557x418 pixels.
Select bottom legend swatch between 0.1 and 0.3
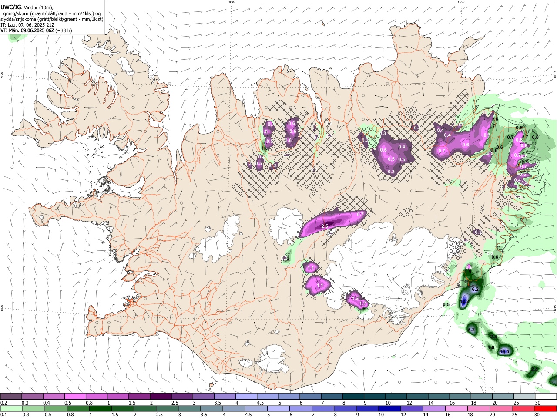(11, 409)
